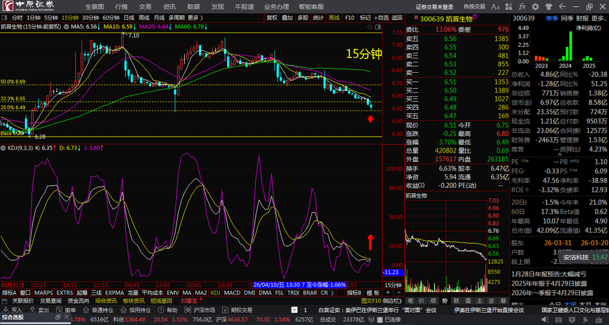Toggle the KDJ indicator visibility circle icon
This screenshot has width=609, height=325.
tap(3, 148)
